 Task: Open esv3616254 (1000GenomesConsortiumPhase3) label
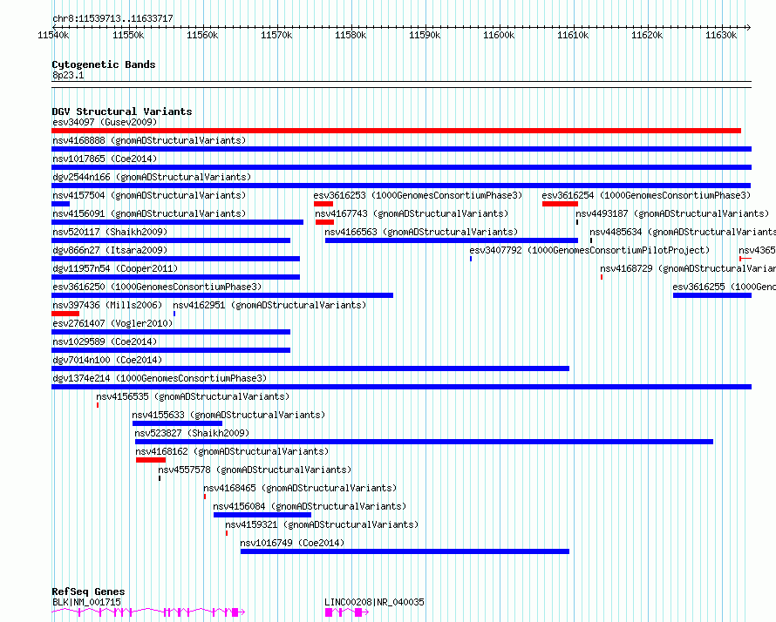646,195
